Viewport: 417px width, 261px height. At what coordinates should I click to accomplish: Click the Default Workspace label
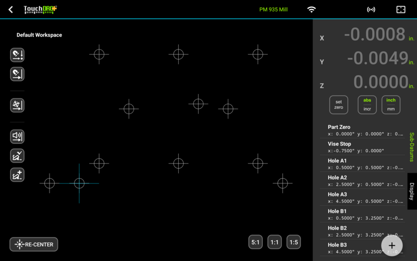coord(40,35)
